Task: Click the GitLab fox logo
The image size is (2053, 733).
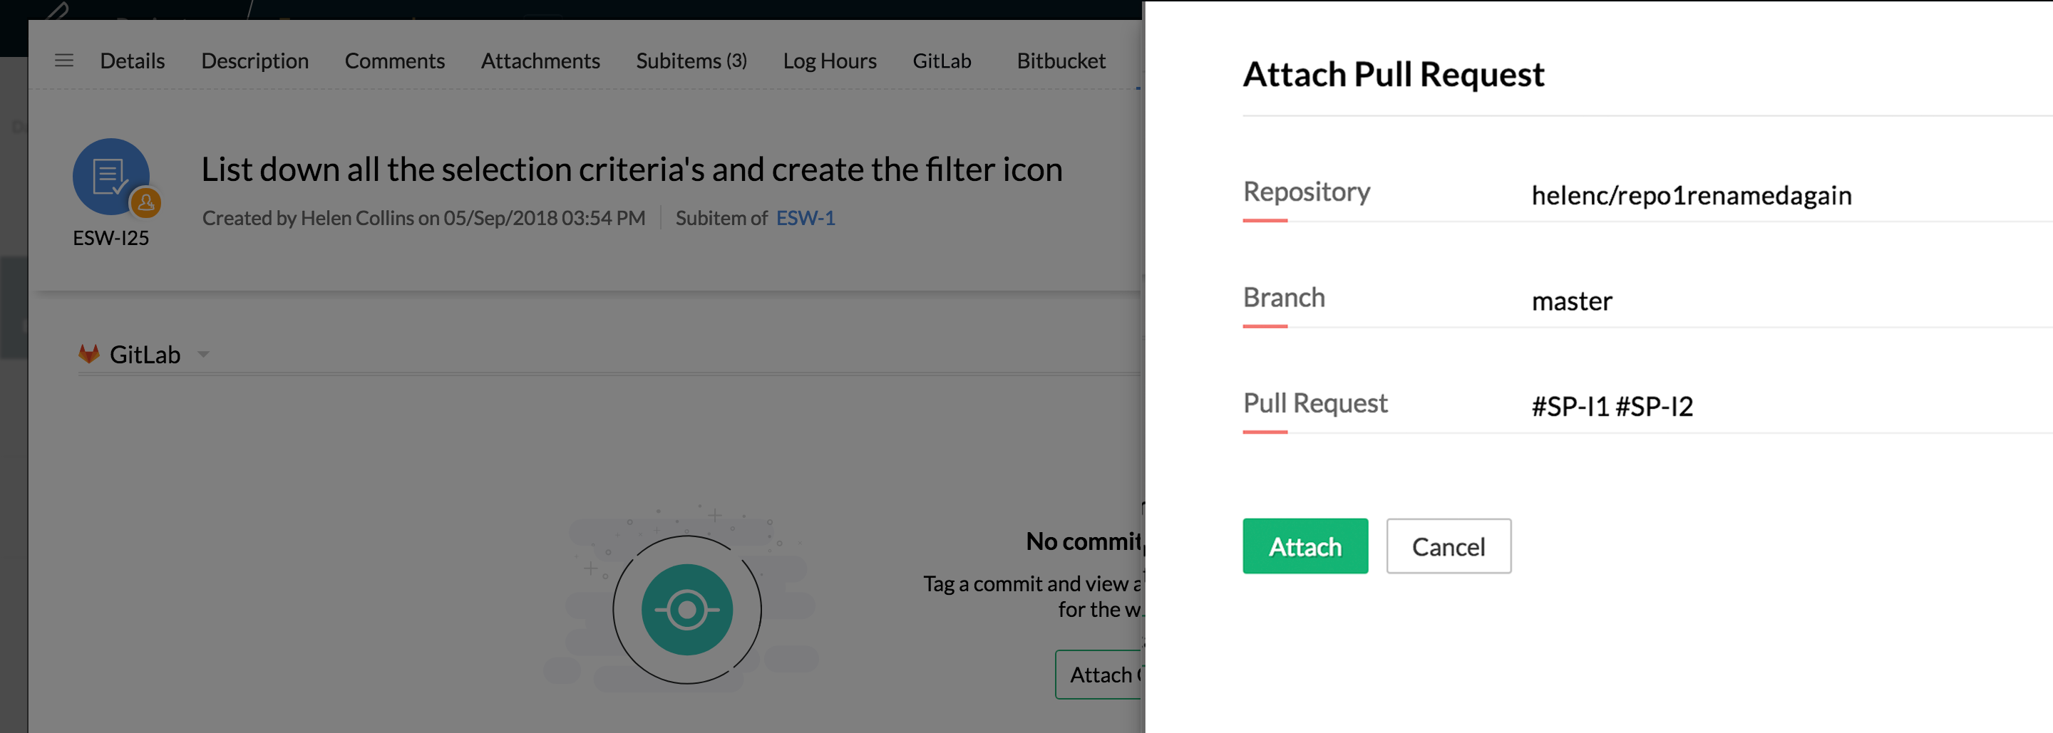Action: point(88,354)
